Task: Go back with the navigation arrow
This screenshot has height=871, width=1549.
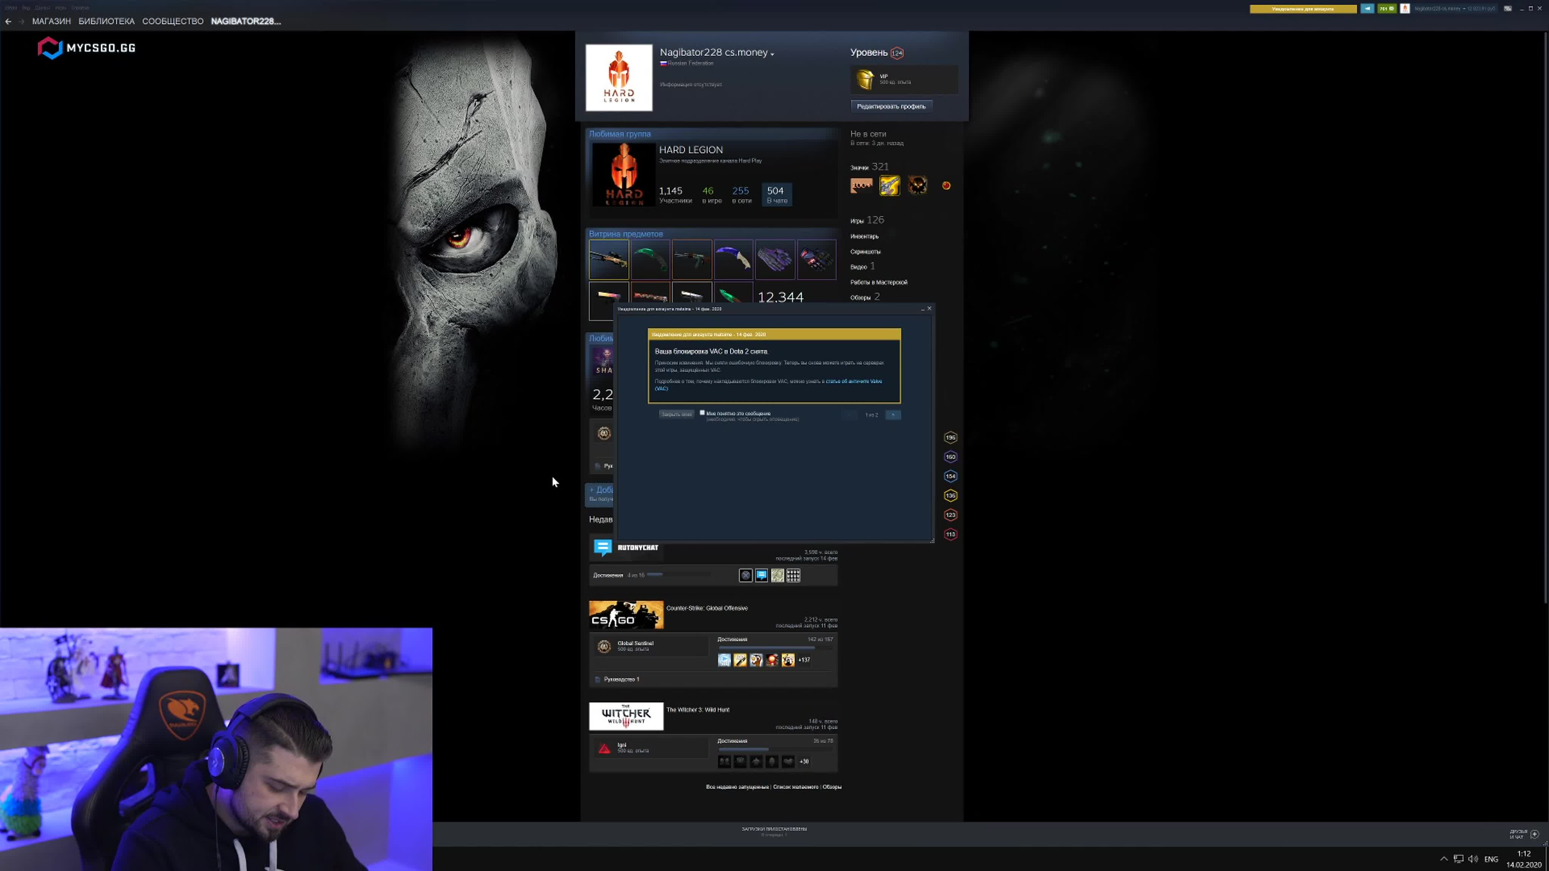Action: (x=8, y=21)
